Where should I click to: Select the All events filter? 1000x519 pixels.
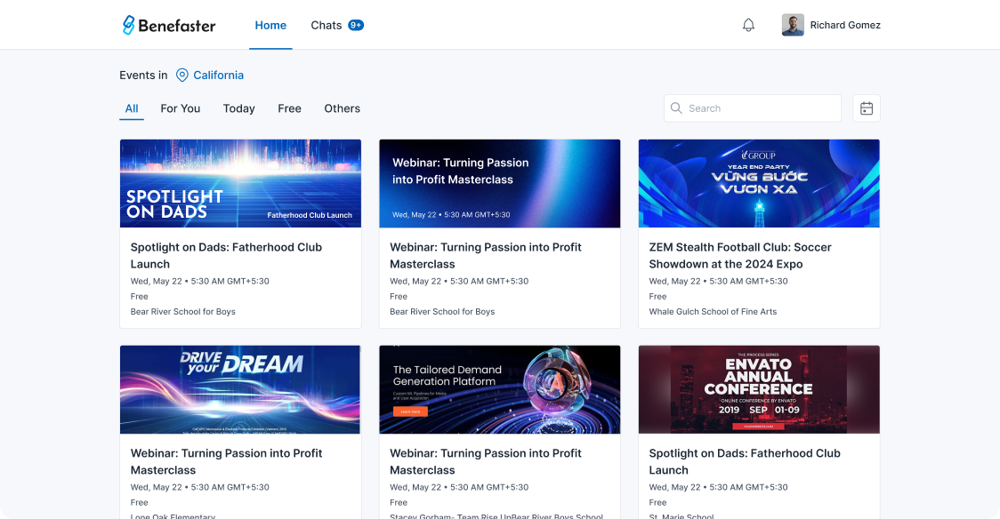(132, 108)
